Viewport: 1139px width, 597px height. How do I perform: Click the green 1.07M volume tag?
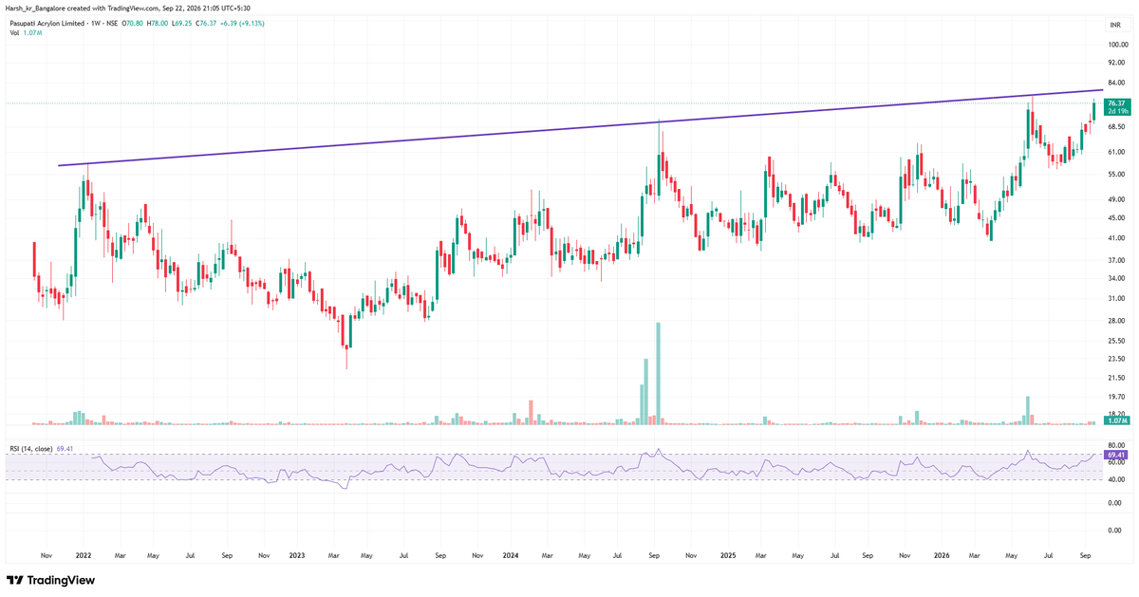coord(1116,420)
